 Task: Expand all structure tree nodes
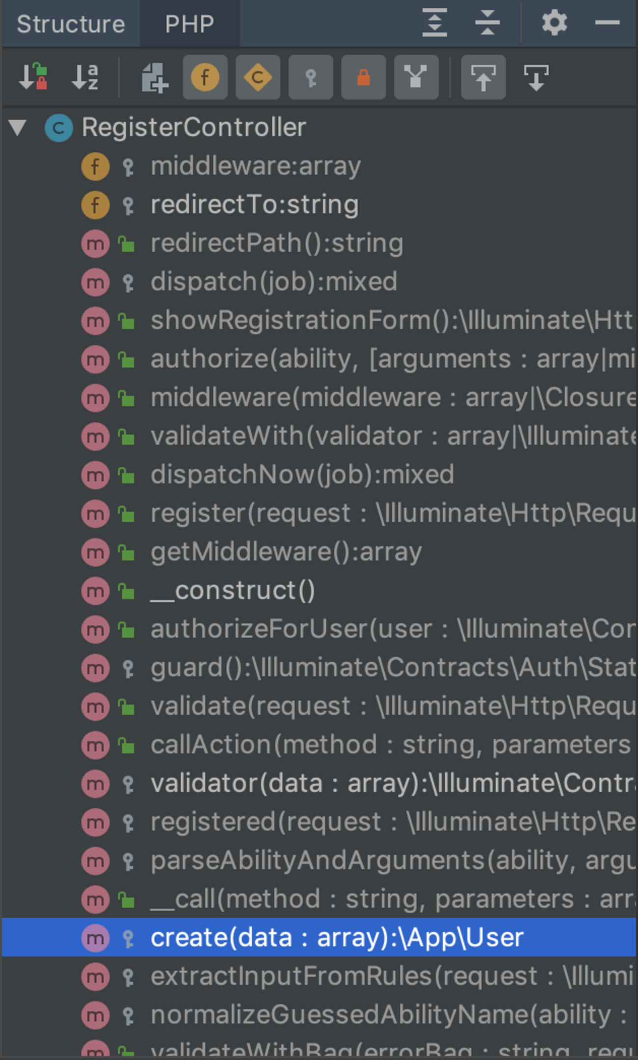pyautogui.click(x=435, y=23)
